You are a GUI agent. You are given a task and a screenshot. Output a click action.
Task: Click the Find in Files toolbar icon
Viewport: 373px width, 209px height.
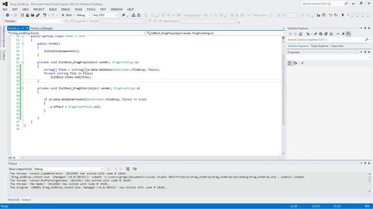point(123,15)
